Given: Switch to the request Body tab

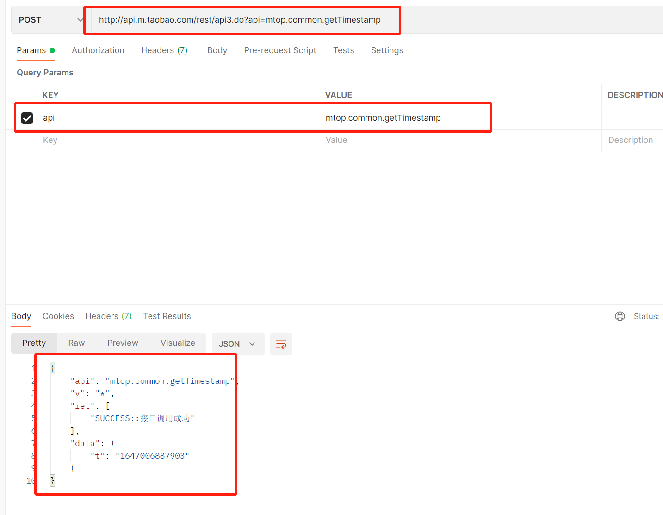Looking at the screenshot, I should (x=217, y=50).
